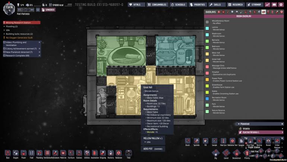
Task: Select the sandbox Spawner tool
Action: [241, 142]
